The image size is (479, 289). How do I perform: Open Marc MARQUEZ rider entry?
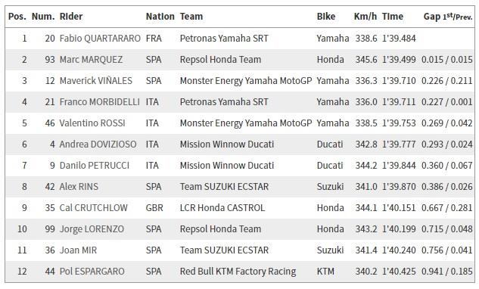[91, 60]
